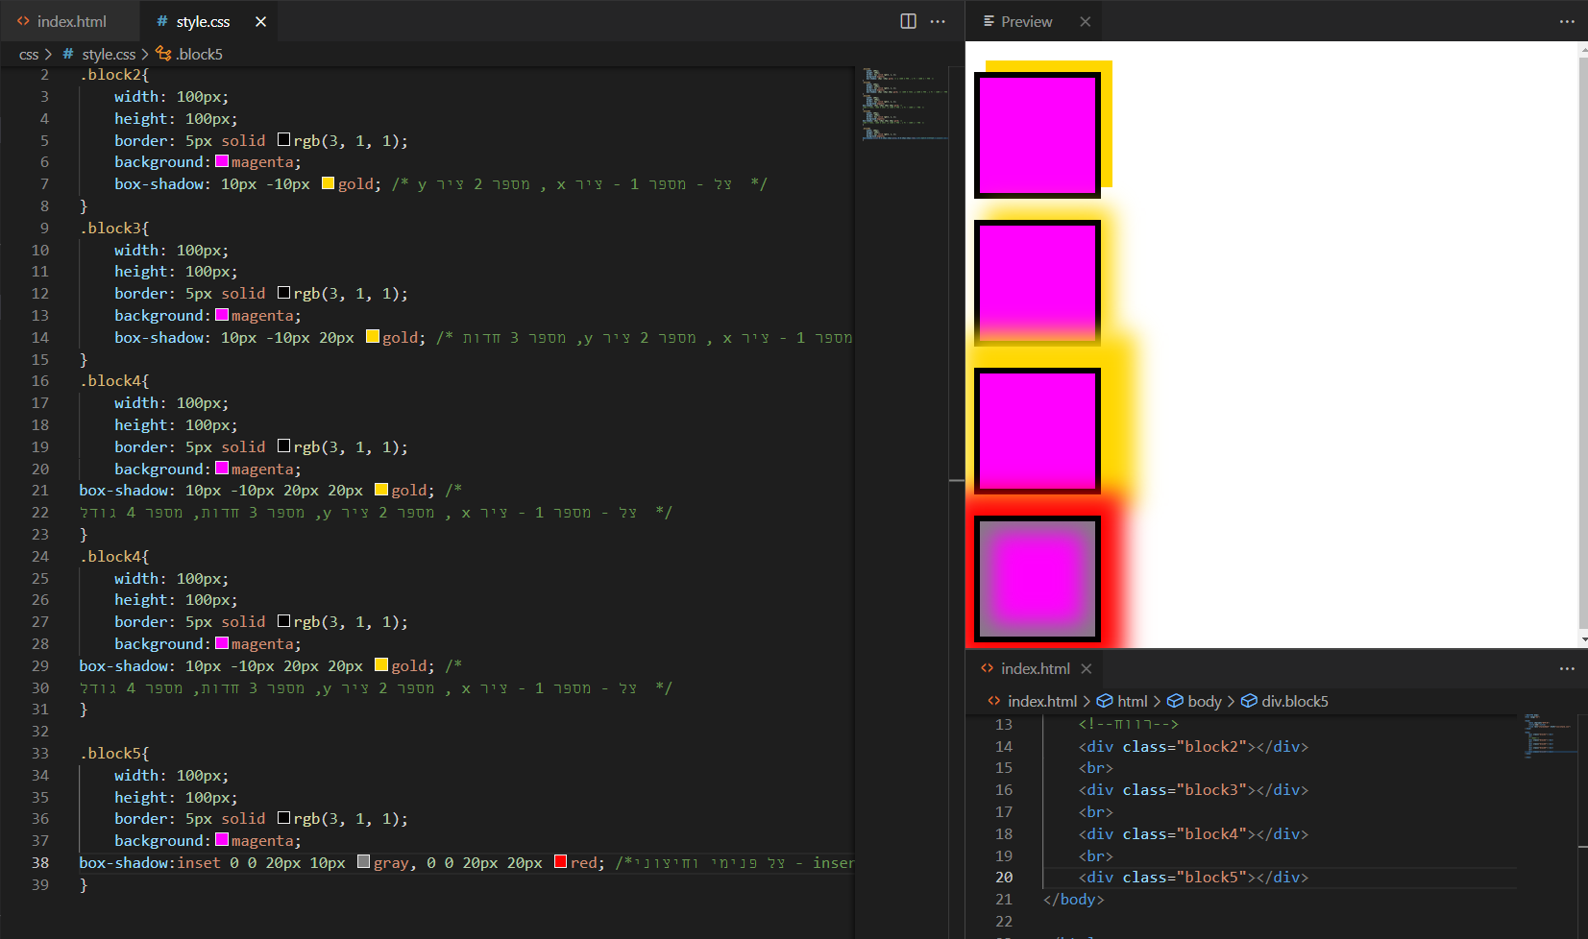This screenshot has height=939, width=1588.
Task: Open more actions for lower index.html editor
Action: coord(1567,668)
